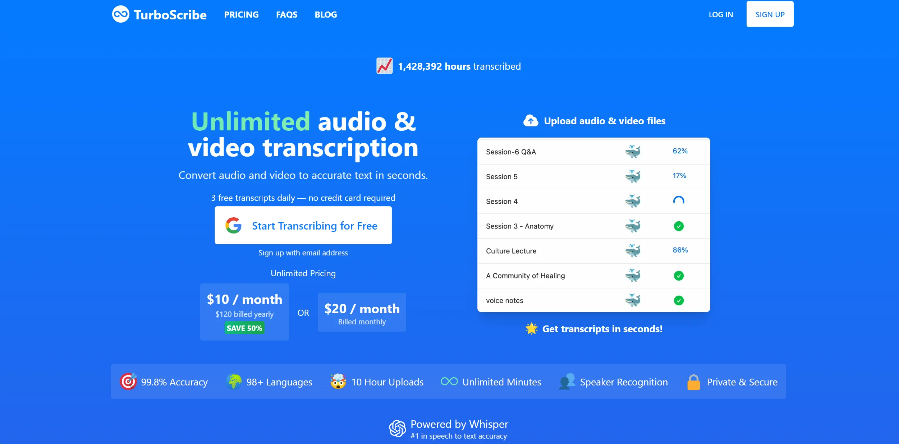Image resolution: width=899 pixels, height=444 pixels.
Task: Select the 98+ Languages globe icon
Action: pyautogui.click(x=234, y=381)
